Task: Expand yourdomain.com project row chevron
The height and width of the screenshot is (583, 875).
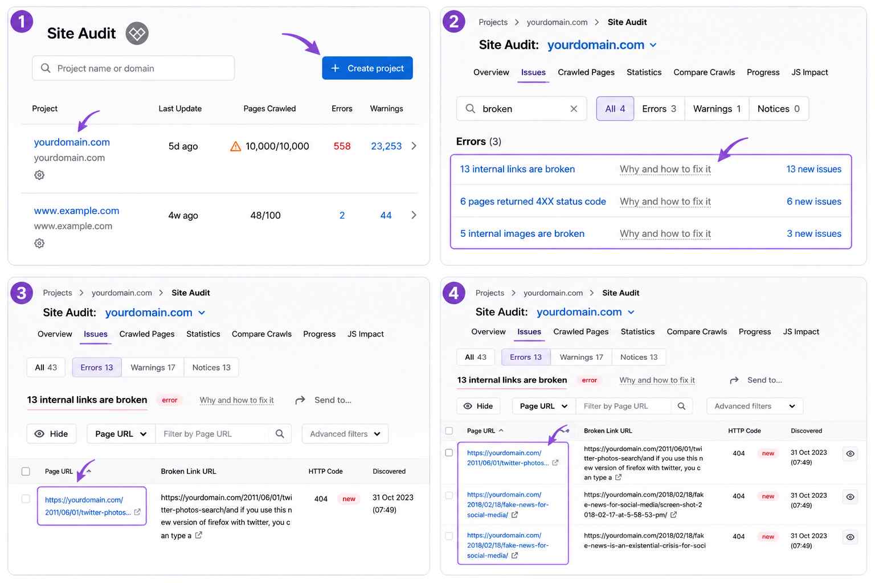Action: (x=414, y=146)
